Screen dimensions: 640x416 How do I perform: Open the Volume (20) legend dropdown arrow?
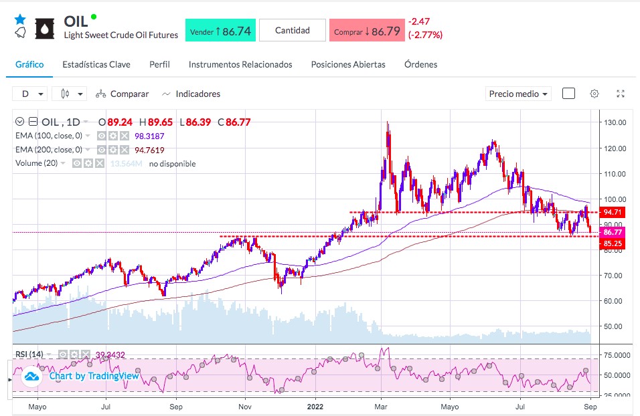(63, 163)
